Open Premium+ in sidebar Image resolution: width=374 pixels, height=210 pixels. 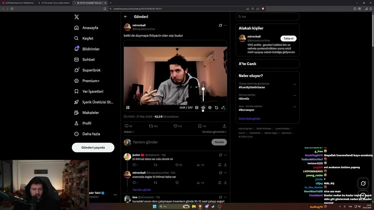[x=87, y=81]
